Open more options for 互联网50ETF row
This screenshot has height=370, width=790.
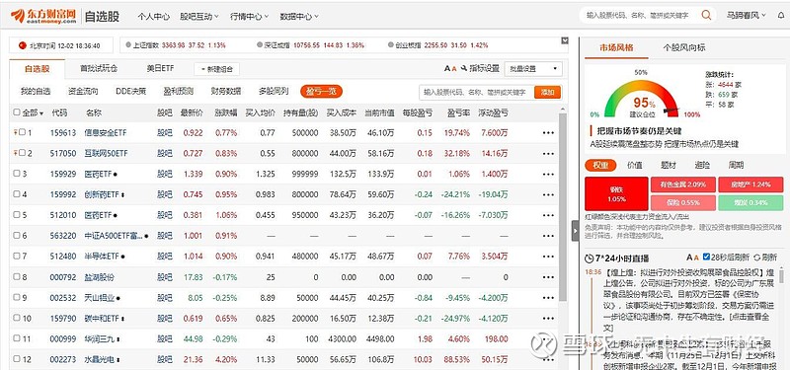548,154
